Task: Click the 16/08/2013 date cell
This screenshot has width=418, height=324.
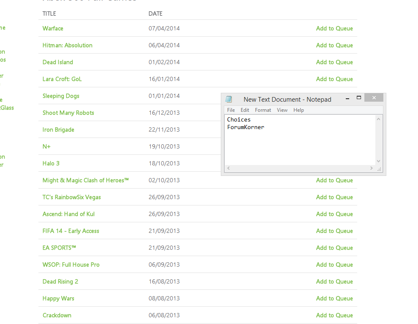Action: pos(164,282)
